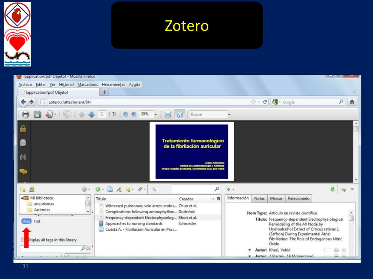Toggle fit one full page view
This screenshot has height=279, width=373.
tap(180, 114)
